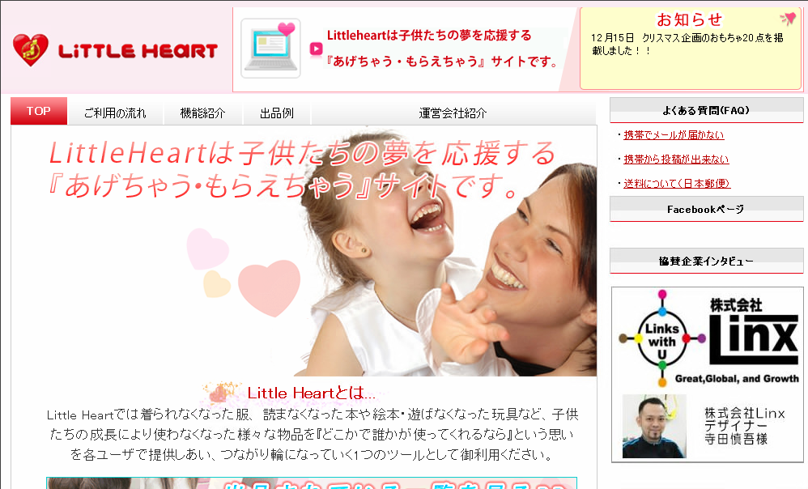Image resolution: width=808 pixels, height=489 pixels.
Task: Click the large pink heart decoration
Action: pos(269,287)
